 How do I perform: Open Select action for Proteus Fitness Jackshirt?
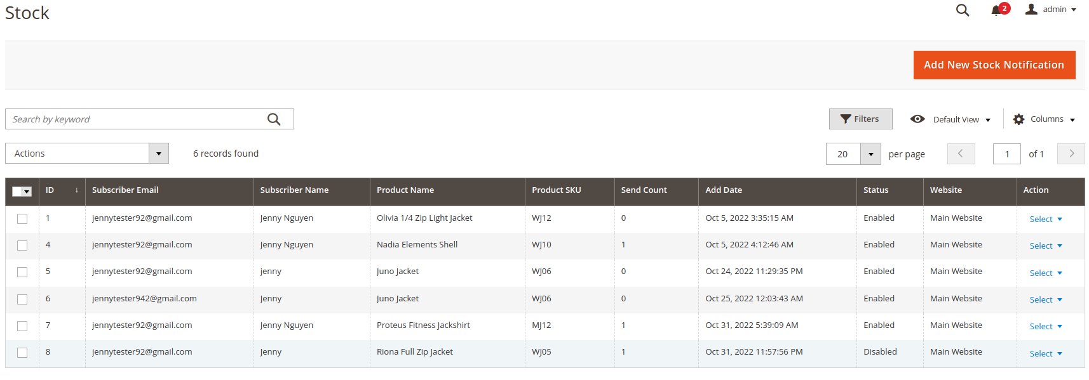[1045, 326]
